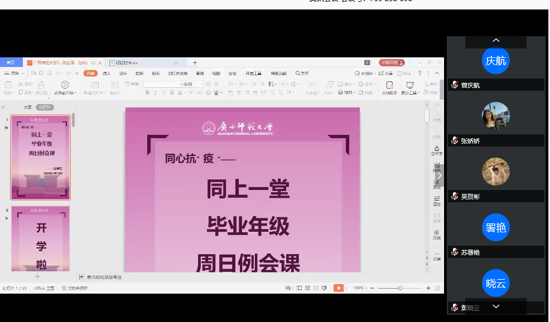Toggle Italic formatting
Viewport: 550px width, 322px height.
pyautogui.click(x=156, y=92)
